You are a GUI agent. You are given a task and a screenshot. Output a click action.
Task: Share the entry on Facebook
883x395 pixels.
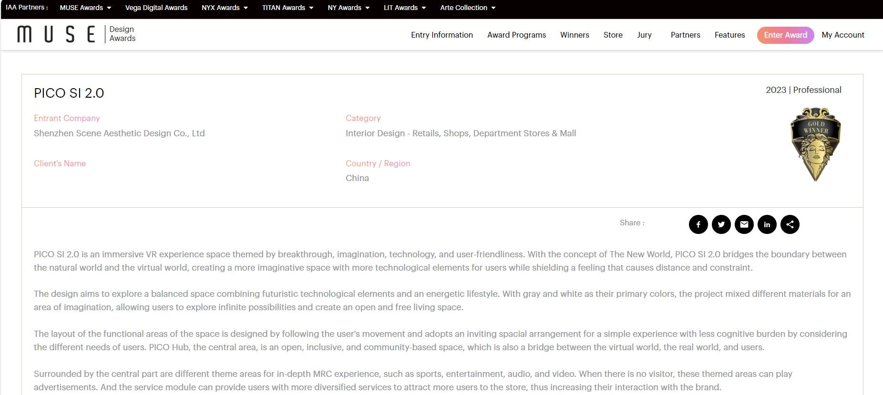tap(698, 224)
